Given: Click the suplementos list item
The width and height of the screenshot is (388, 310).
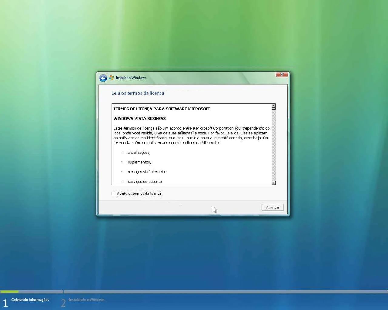Looking at the screenshot, I should [139, 162].
